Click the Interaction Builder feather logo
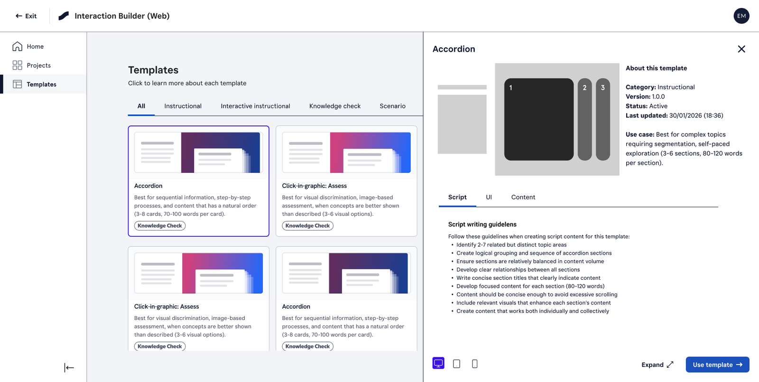Image resolution: width=759 pixels, height=382 pixels. (x=64, y=16)
